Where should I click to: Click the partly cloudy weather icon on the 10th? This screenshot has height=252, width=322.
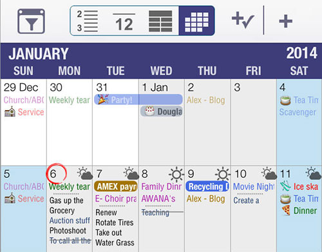[269, 173]
